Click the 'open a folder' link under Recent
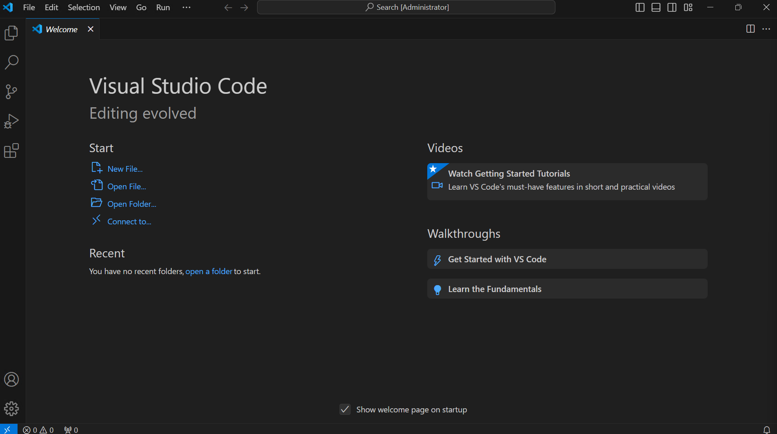Screen dimensions: 777x434 209,271
